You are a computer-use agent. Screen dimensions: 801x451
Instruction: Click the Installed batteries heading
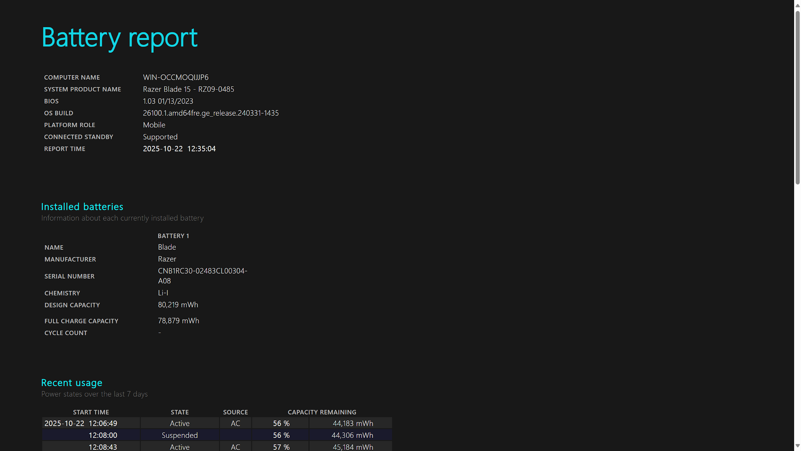tap(82, 207)
